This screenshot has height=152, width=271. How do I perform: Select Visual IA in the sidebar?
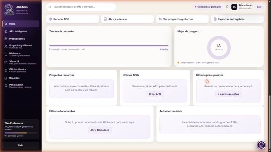pos(21,62)
